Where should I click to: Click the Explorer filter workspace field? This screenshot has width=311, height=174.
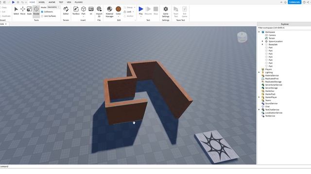[284, 28]
